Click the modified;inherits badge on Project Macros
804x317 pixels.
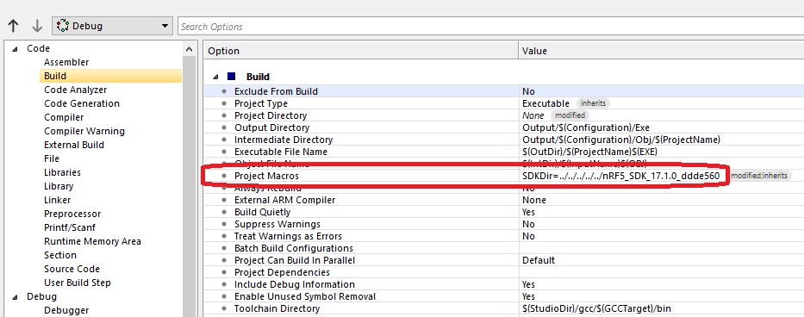pyautogui.click(x=760, y=176)
